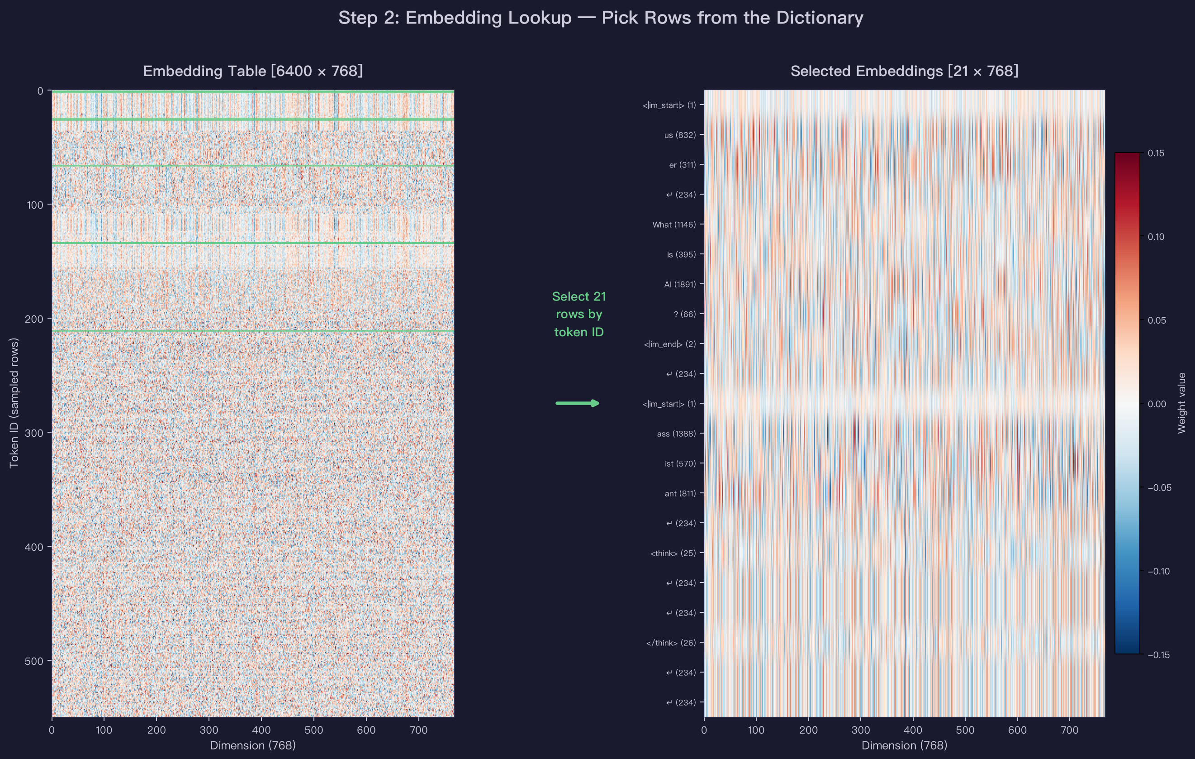The image size is (1195, 759).
Task: Click the '? (66)' row label
Action: click(x=685, y=314)
